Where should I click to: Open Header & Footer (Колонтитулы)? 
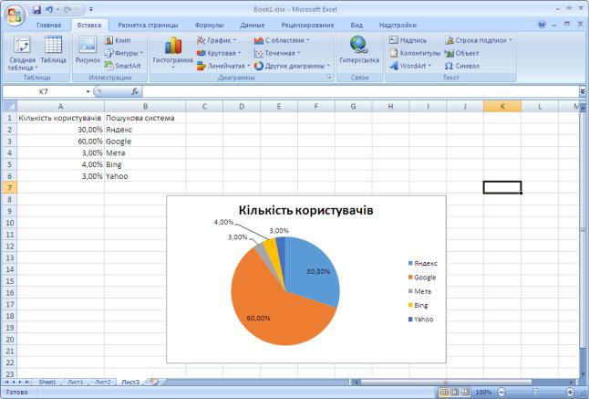click(414, 53)
